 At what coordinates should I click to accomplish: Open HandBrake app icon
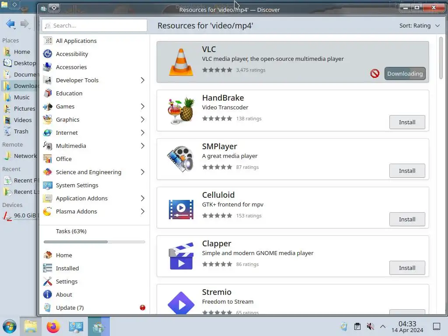pyautogui.click(x=181, y=111)
